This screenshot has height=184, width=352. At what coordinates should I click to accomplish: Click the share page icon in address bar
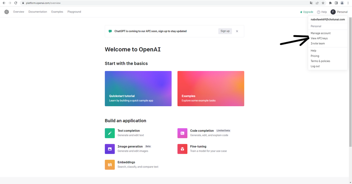point(317,3)
